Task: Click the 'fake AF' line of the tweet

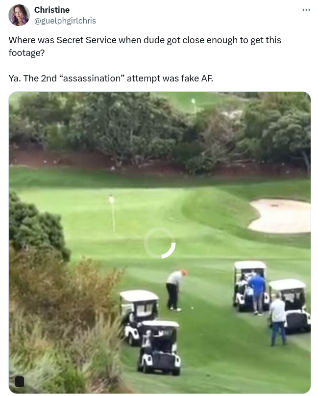Action: 111,79
